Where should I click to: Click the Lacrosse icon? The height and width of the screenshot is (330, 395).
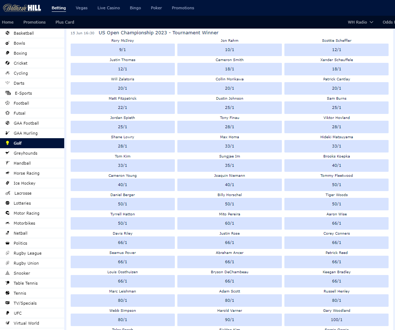pos(8,193)
